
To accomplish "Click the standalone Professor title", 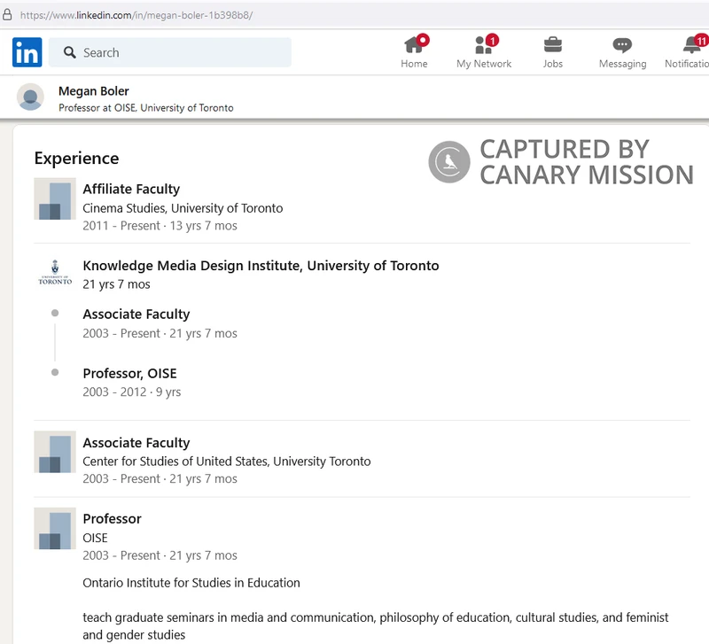I will [112, 519].
